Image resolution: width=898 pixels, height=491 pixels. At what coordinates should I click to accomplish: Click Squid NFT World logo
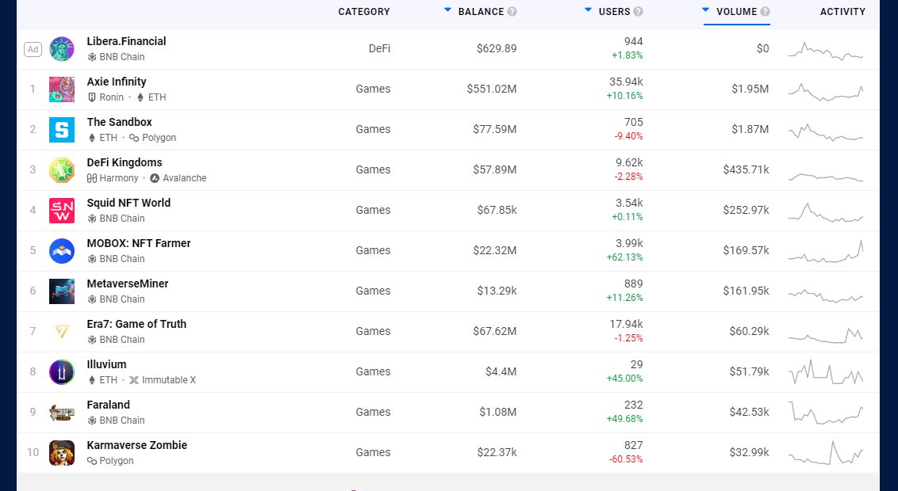click(x=62, y=211)
